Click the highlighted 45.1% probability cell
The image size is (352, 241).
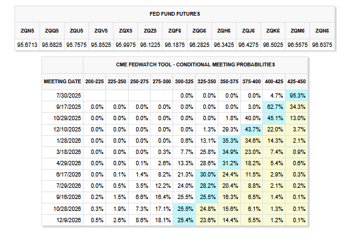(274, 118)
